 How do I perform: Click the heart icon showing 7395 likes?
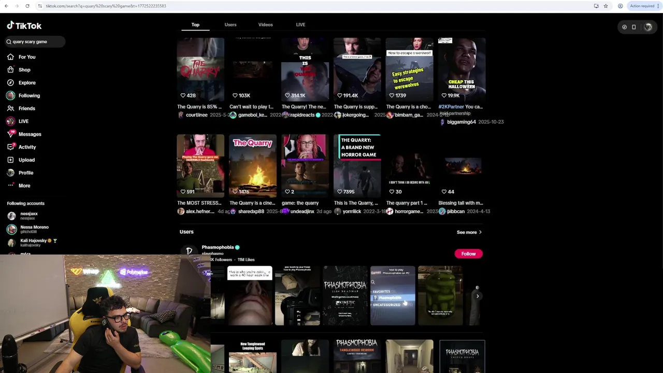click(x=339, y=192)
